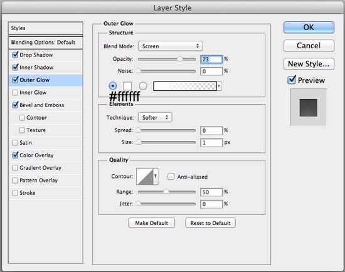Click the Jitter slider handle
The width and height of the screenshot is (345, 272).
click(138, 204)
